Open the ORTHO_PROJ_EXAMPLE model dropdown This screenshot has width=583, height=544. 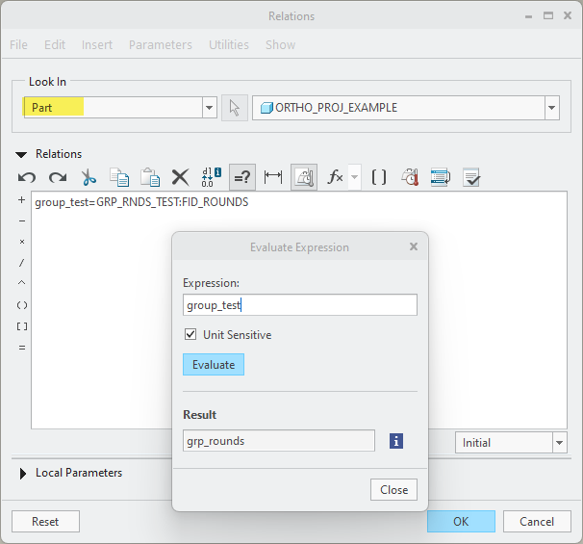[551, 108]
